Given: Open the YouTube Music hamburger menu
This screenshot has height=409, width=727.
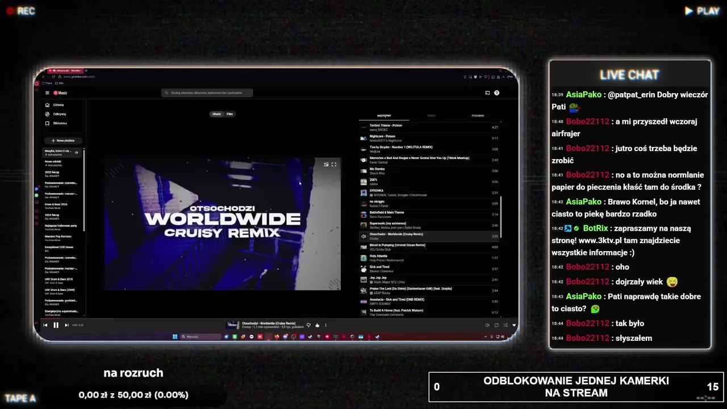Looking at the screenshot, I should 47,93.
